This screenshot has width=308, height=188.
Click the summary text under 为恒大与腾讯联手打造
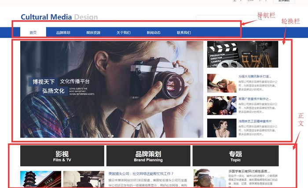click(258, 85)
